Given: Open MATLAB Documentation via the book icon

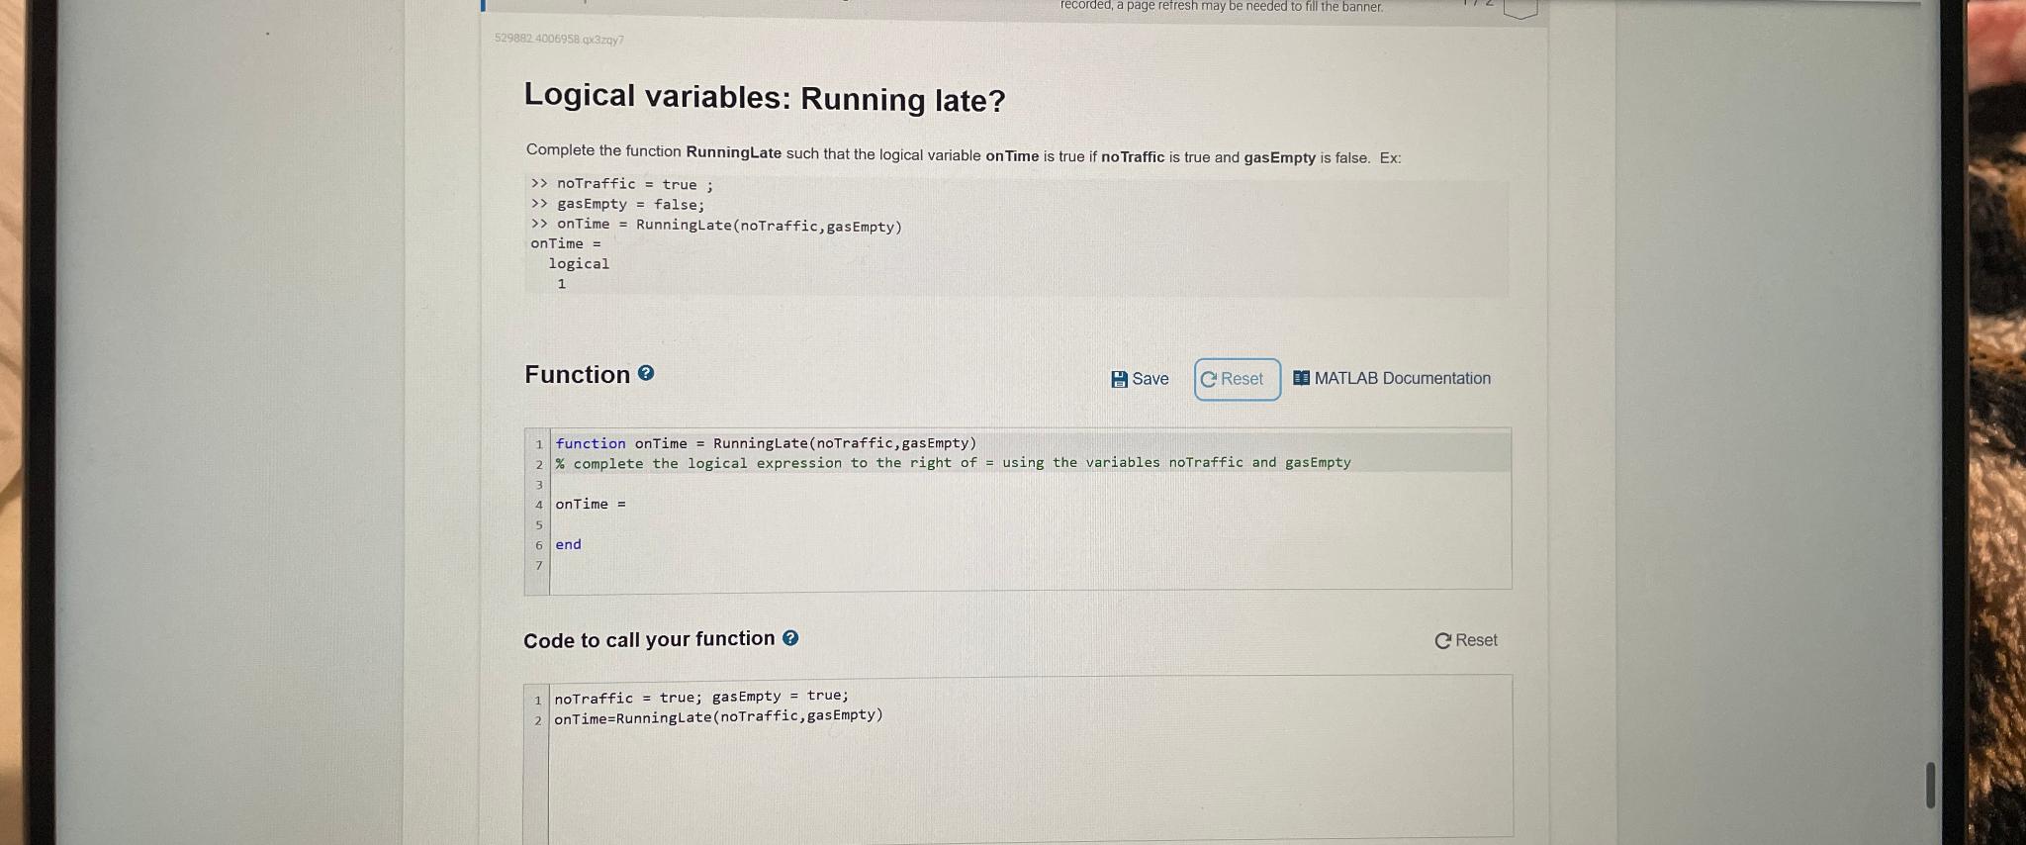Looking at the screenshot, I should pyautogui.click(x=1301, y=377).
